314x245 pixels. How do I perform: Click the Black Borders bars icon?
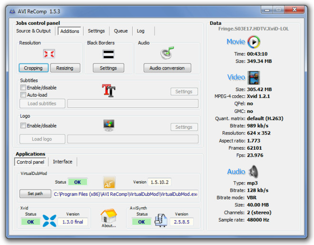coord(108,54)
